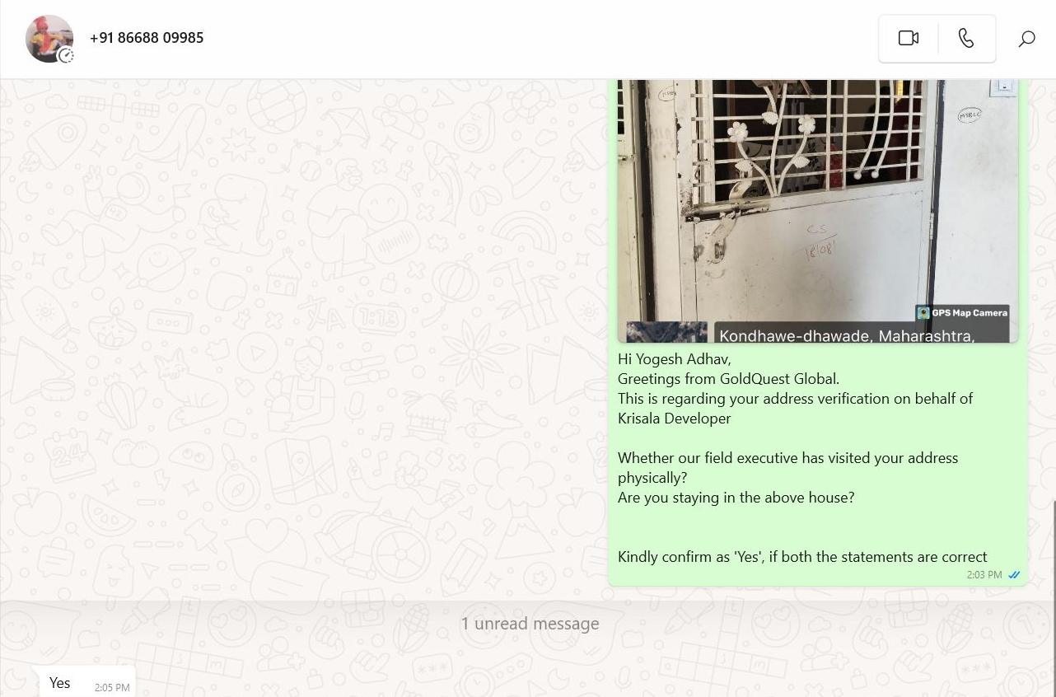Click the 2:03 PM timestamp on the sent message

[x=984, y=575]
